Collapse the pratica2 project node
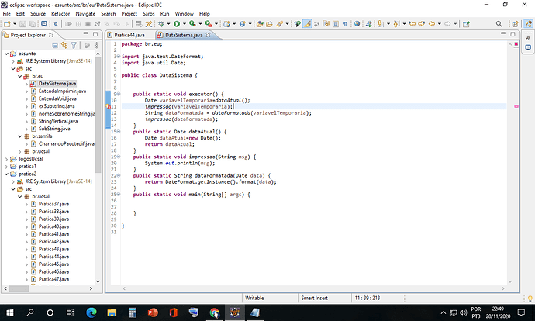Image resolution: width=535 pixels, height=321 pixels. (x=6, y=174)
